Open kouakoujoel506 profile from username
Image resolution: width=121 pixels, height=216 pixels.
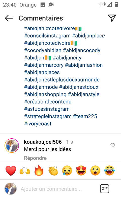(x=43, y=142)
